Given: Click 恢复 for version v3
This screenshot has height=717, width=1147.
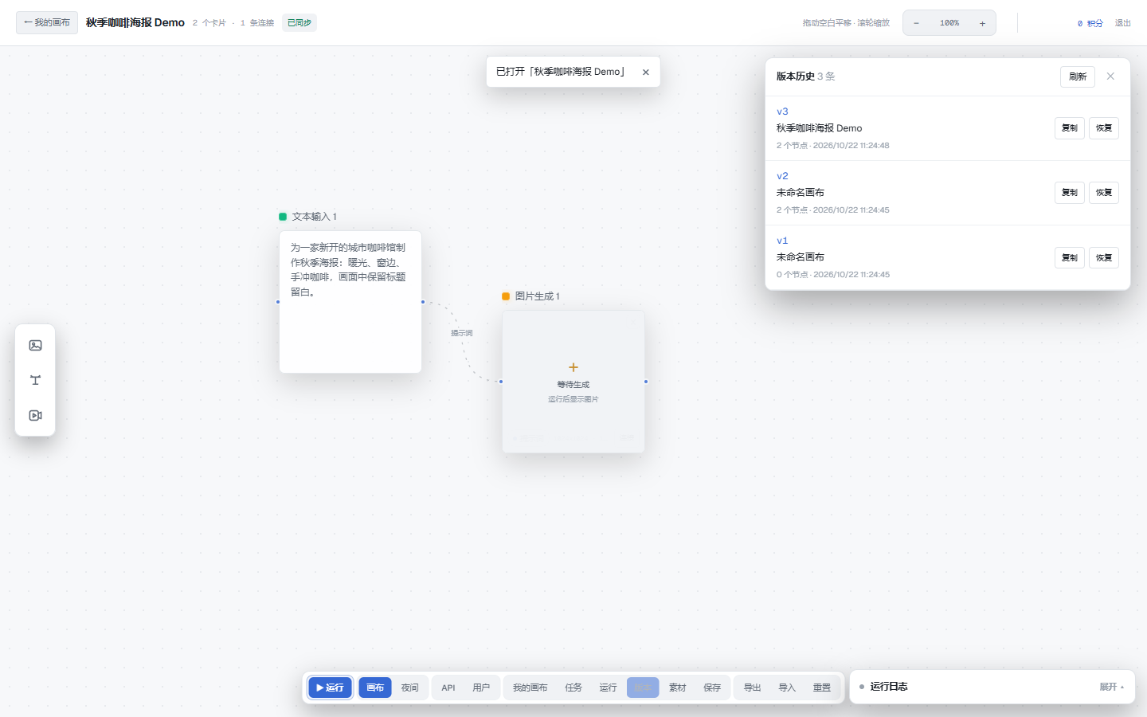Looking at the screenshot, I should coord(1104,128).
